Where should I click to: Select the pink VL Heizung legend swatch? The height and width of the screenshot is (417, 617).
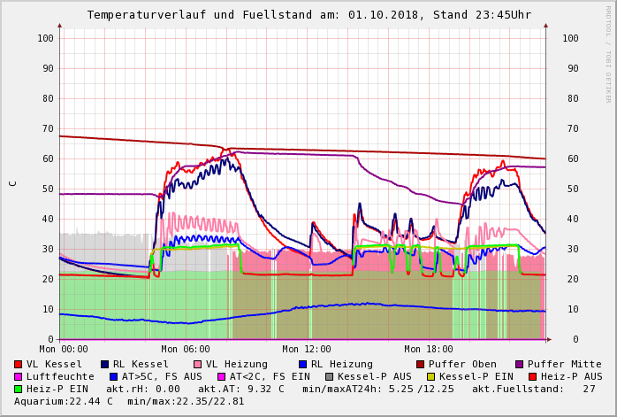point(196,364)
